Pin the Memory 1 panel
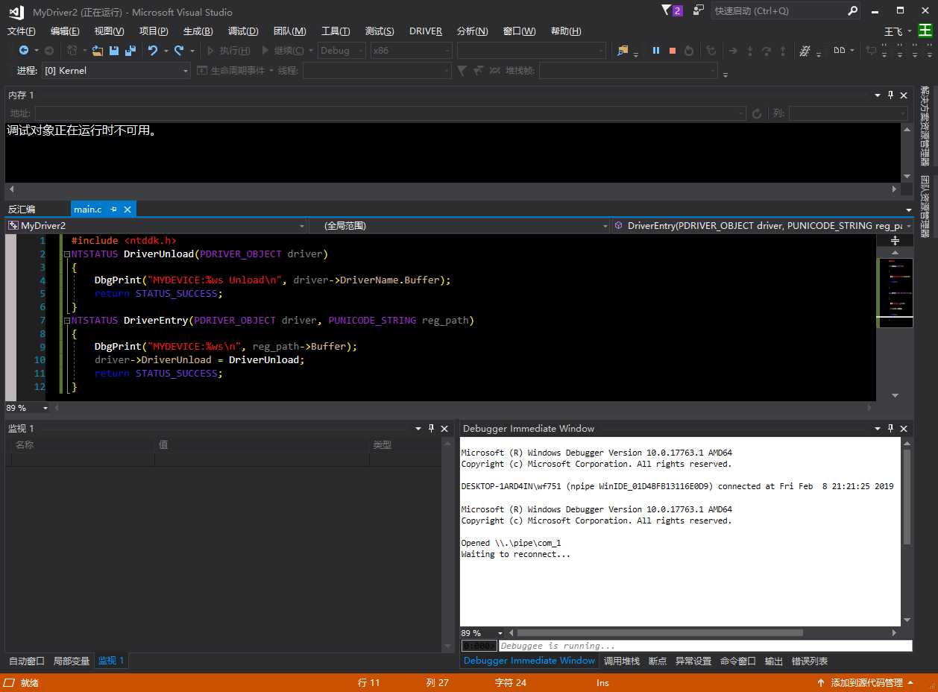This screenshot has height=692, width=938. click(x=890, y=95)
